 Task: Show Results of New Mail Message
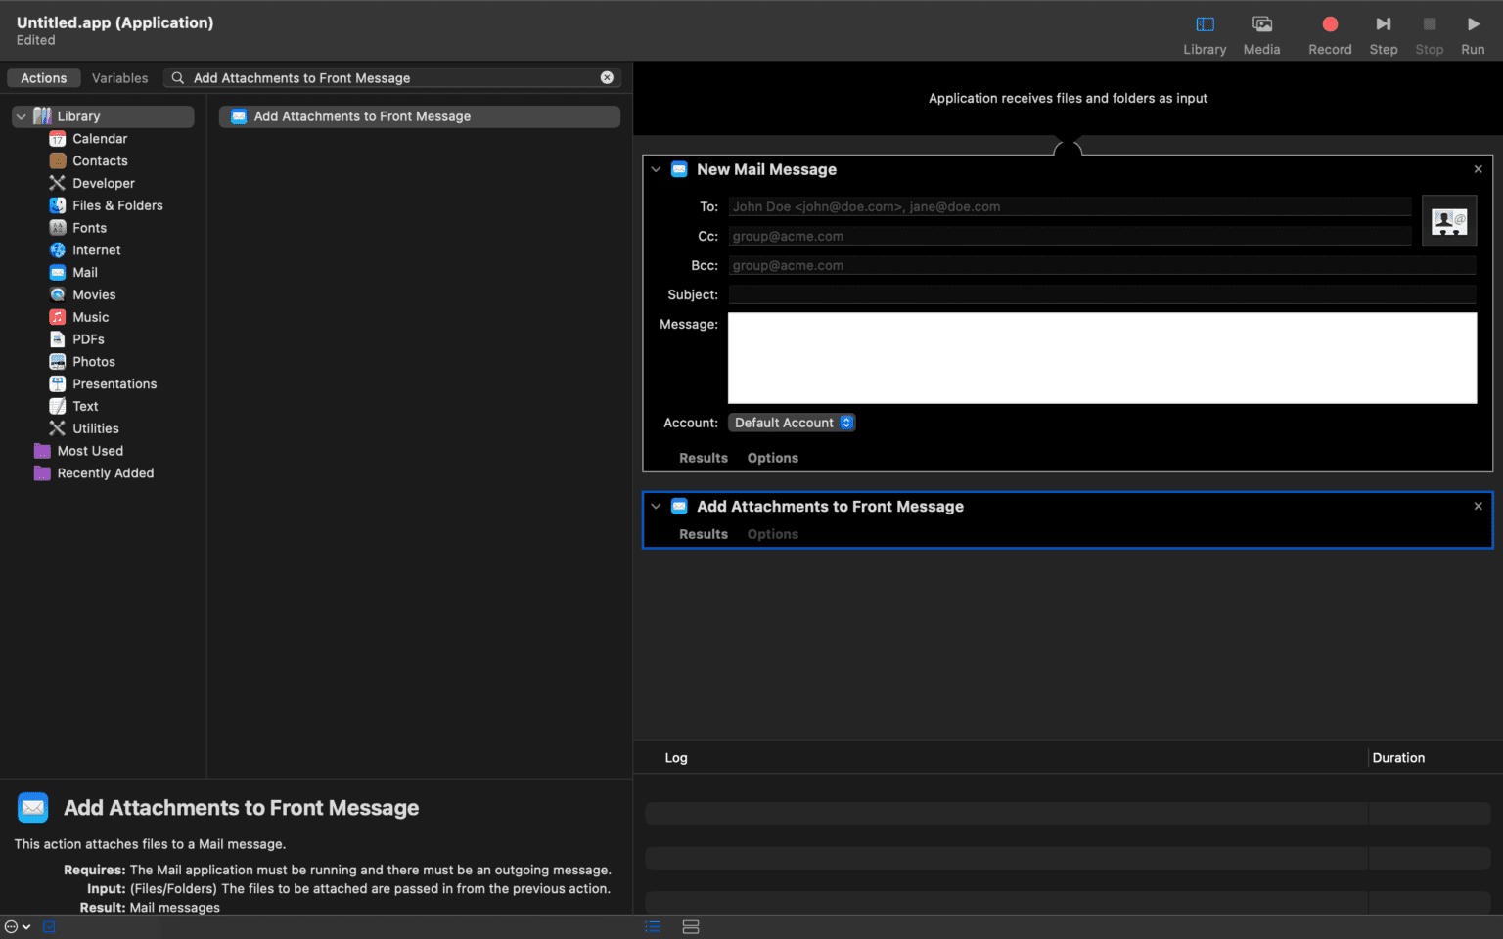click(x=703, y=458)
